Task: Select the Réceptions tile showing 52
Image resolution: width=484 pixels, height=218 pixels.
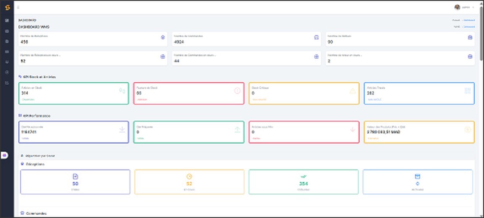Action: pyautogui.click(x=189, y=182)
